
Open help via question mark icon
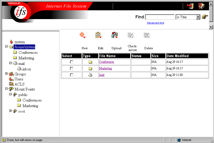(201, 6)
